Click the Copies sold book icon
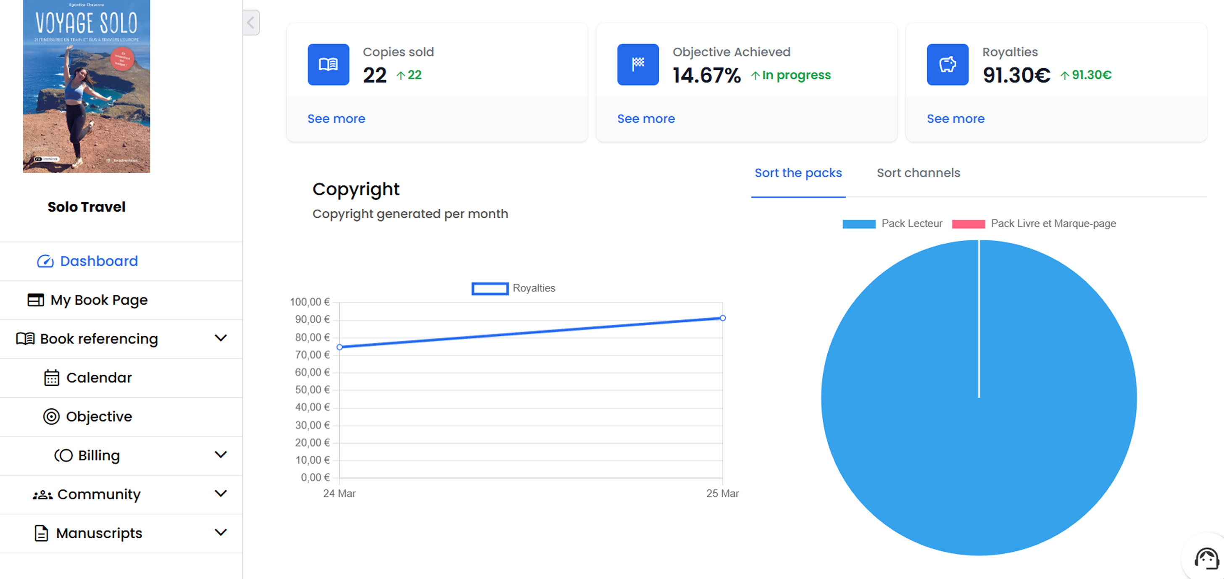The height and width of the screenshot is (579, 1224). click(x=328, y=65)
